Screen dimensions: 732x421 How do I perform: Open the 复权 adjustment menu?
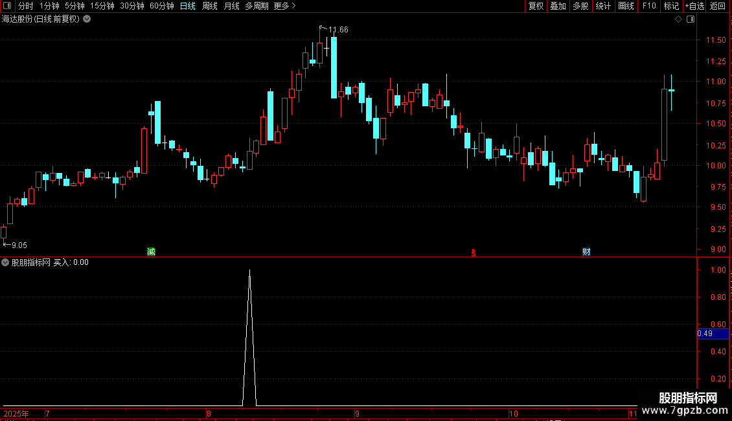(536, 6)
